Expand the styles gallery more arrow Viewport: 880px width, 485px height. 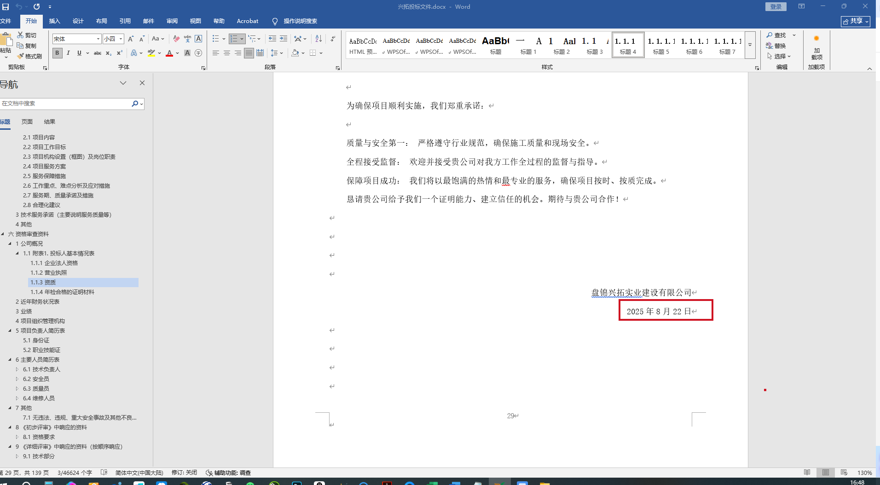point(750,45)
